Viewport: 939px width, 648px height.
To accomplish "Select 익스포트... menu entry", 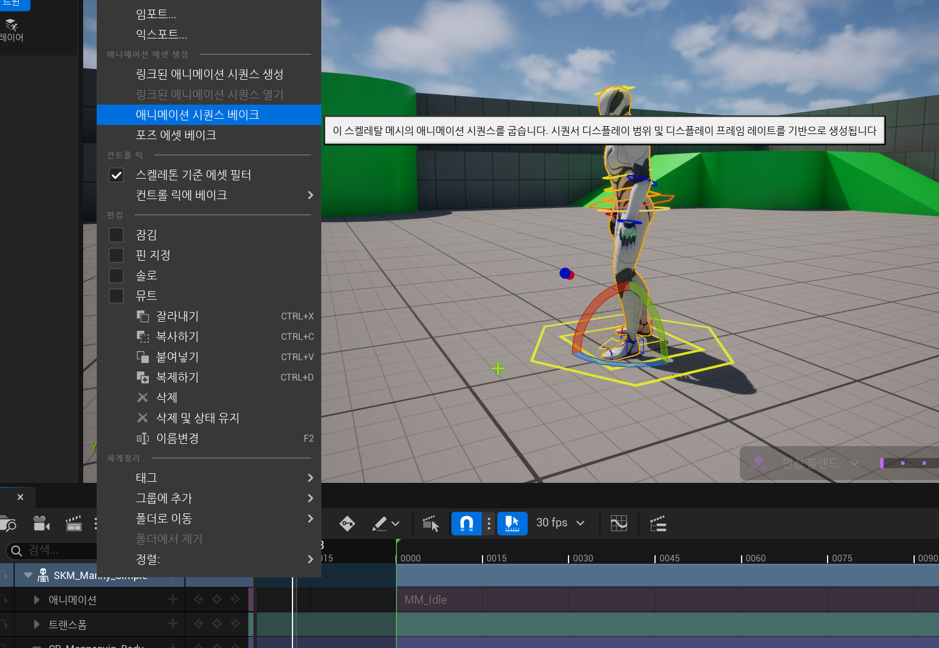I will [x=209, y=34].
